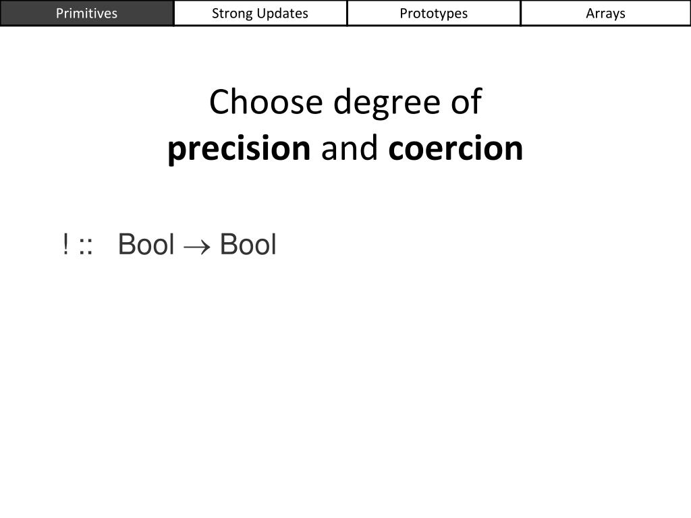This screenshot has width=691, height=518.
Task: Click the exclamation mark operator symbol
Action: (65, 244)
